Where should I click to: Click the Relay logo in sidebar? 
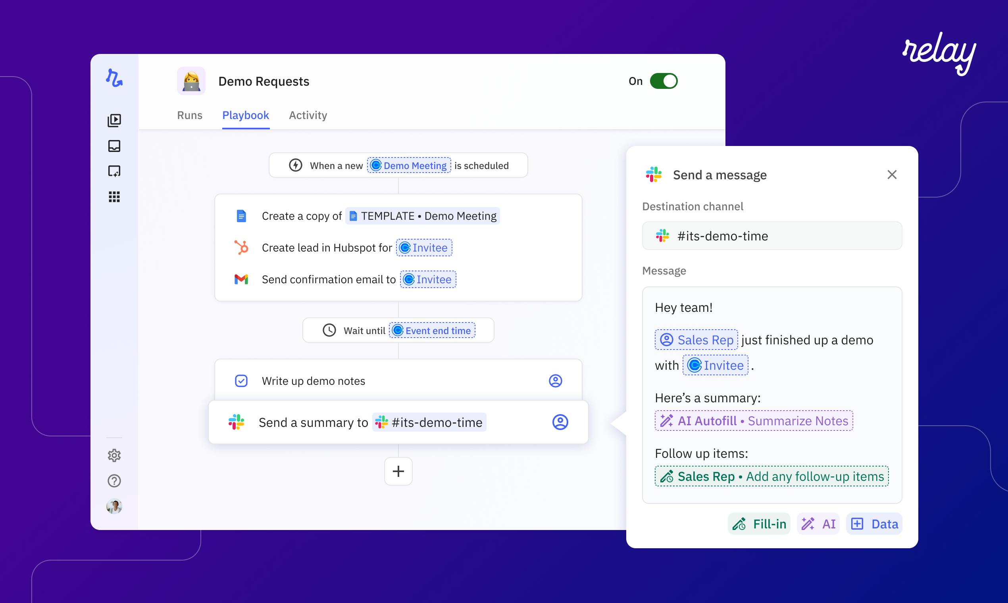pyautogui.click(x=114, y=78)
